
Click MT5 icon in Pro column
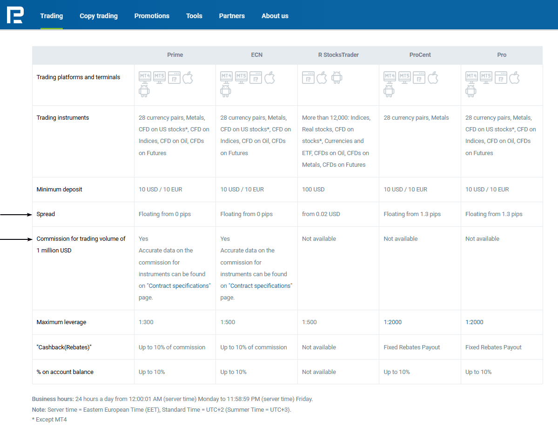(x=486, y=77)
